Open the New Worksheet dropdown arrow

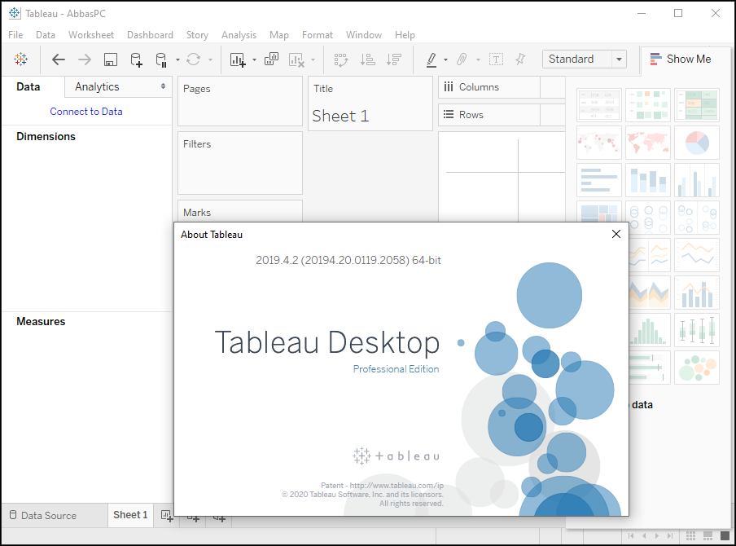tap(254, 59)
